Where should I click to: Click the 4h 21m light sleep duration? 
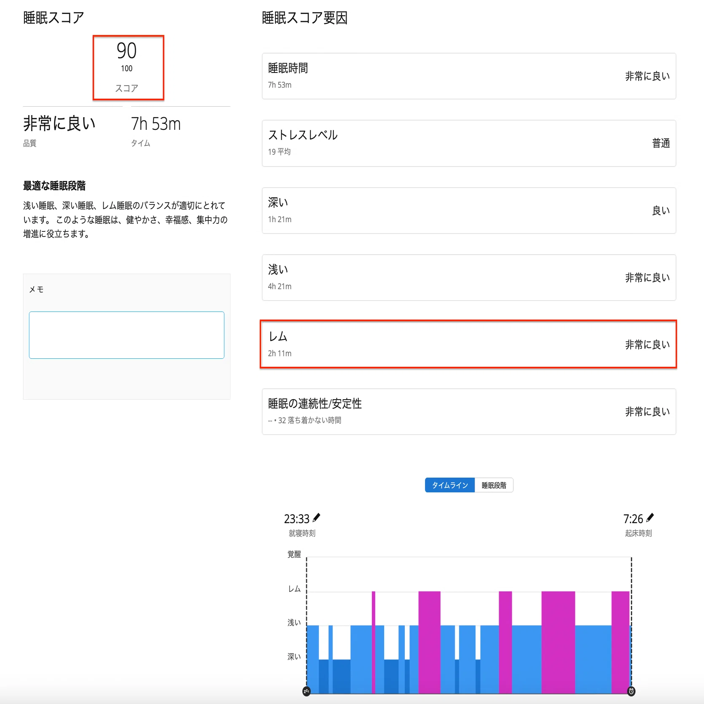[279, 286]
